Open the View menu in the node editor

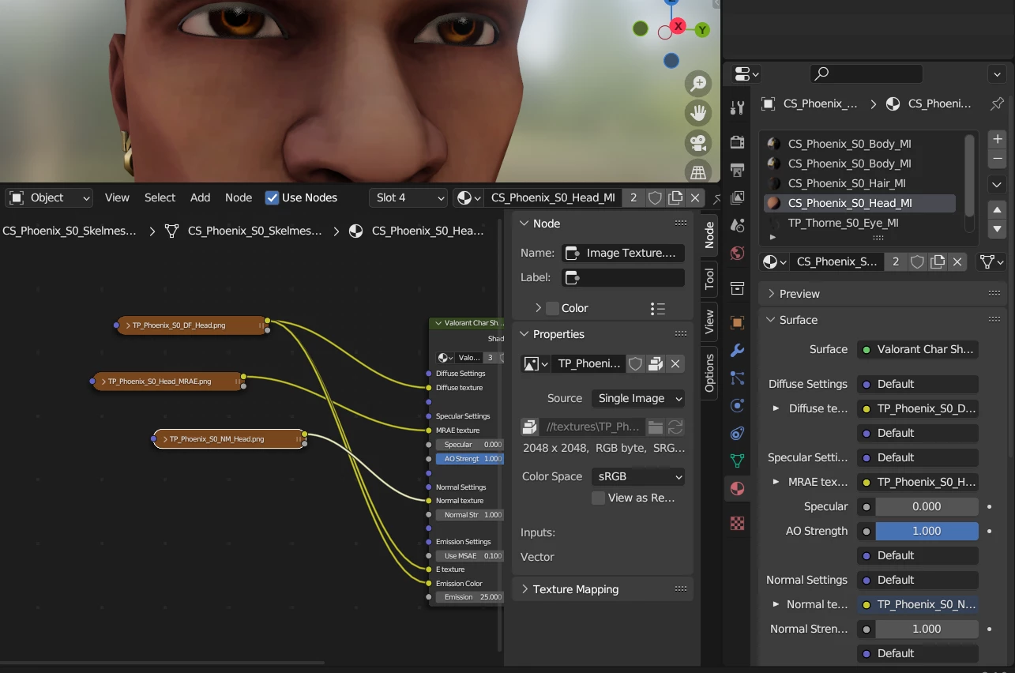[117, 197]
